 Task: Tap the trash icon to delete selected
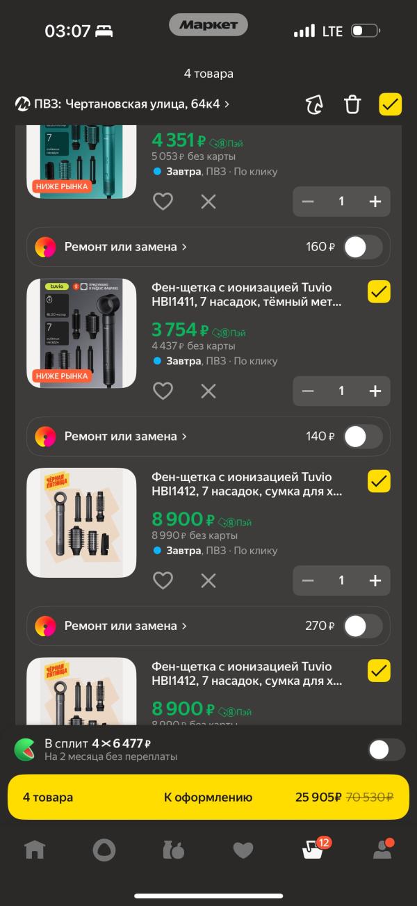point(352,104)
